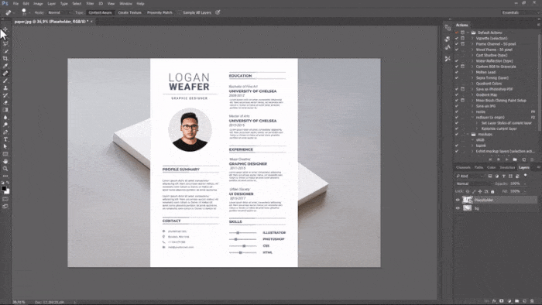The image size is (542, 305).
Task: Open the Image menu
Action: (38, 3)
